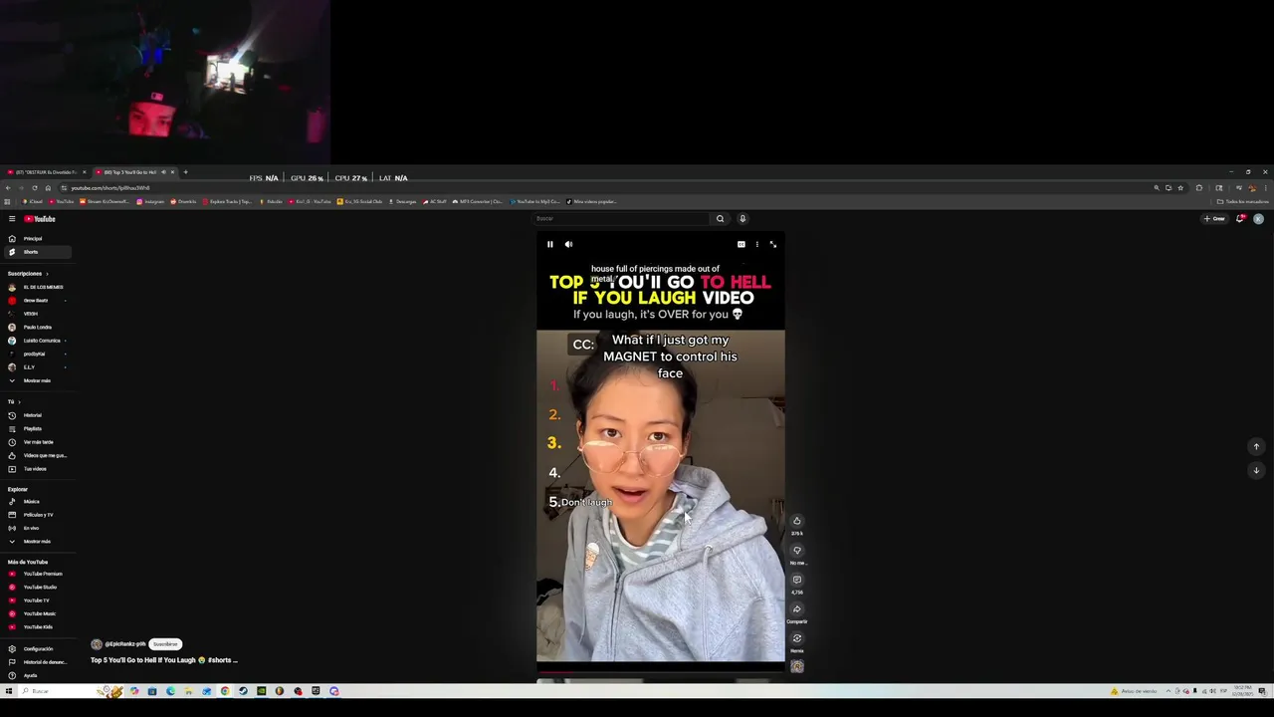Viewport: 1274px width, 717px height.
Task: Open the YouTube notifications bell
Action: (x=1240, y=219)
